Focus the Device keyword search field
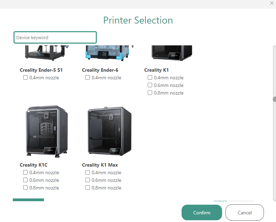 tap(55, 37)
